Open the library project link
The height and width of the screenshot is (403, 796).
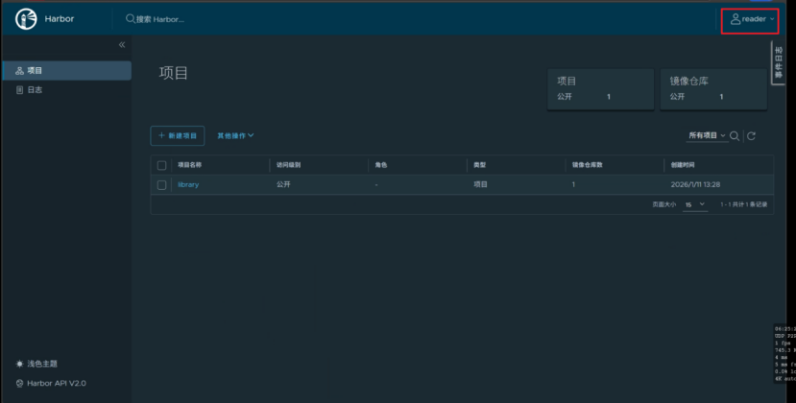pyautogui.click(x=188, y=185)
